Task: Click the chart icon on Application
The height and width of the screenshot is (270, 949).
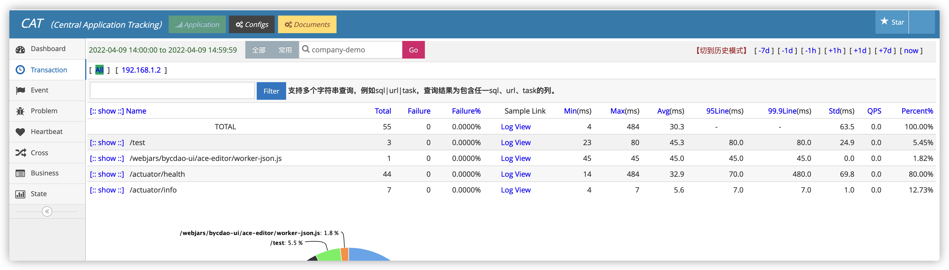Action: 179,25
